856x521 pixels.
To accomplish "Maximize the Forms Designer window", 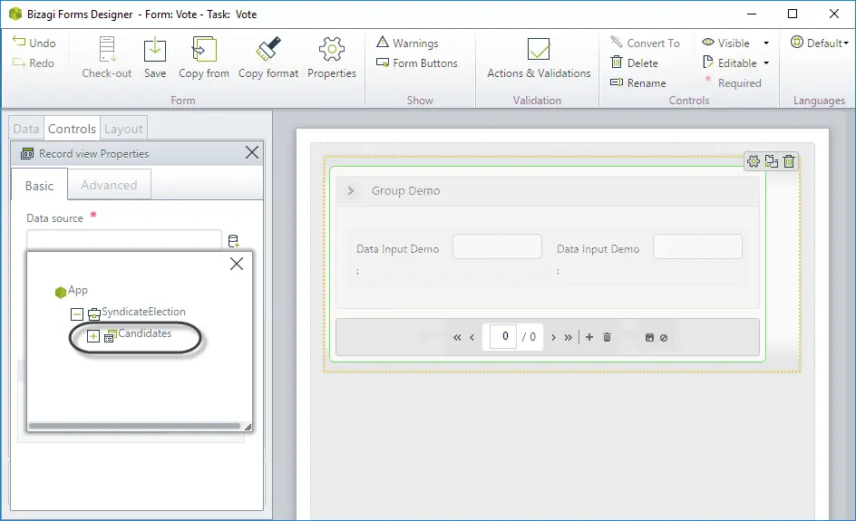I will pyautogui.click(x=793, y=14).
